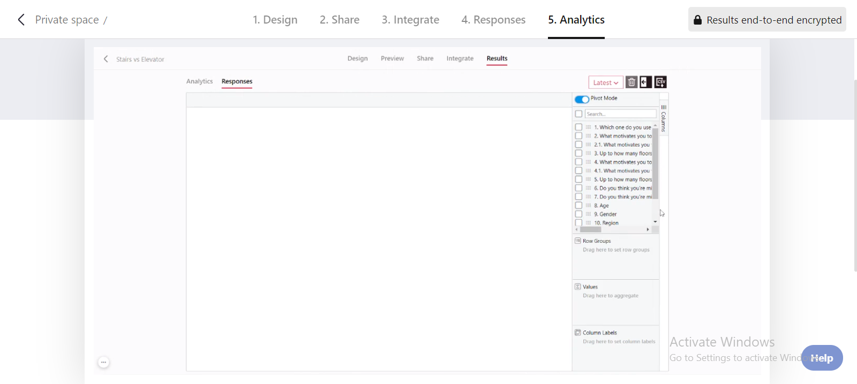Check '4. What motivates you to' column

point(578,162)
